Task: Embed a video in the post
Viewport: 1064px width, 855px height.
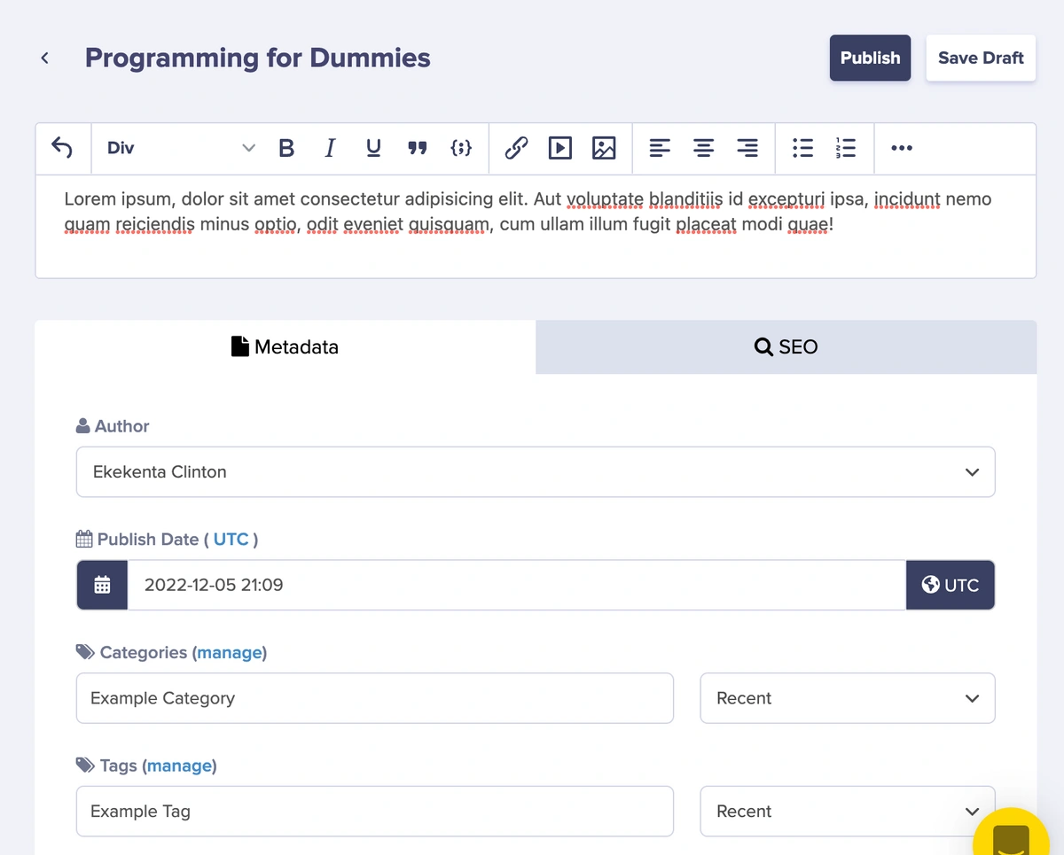Action: (559, 148)
